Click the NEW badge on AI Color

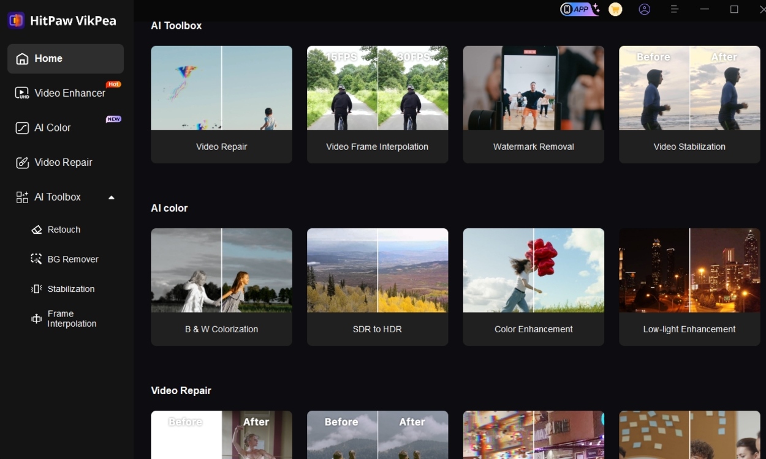pyautogui.click(x=113, y=119)
